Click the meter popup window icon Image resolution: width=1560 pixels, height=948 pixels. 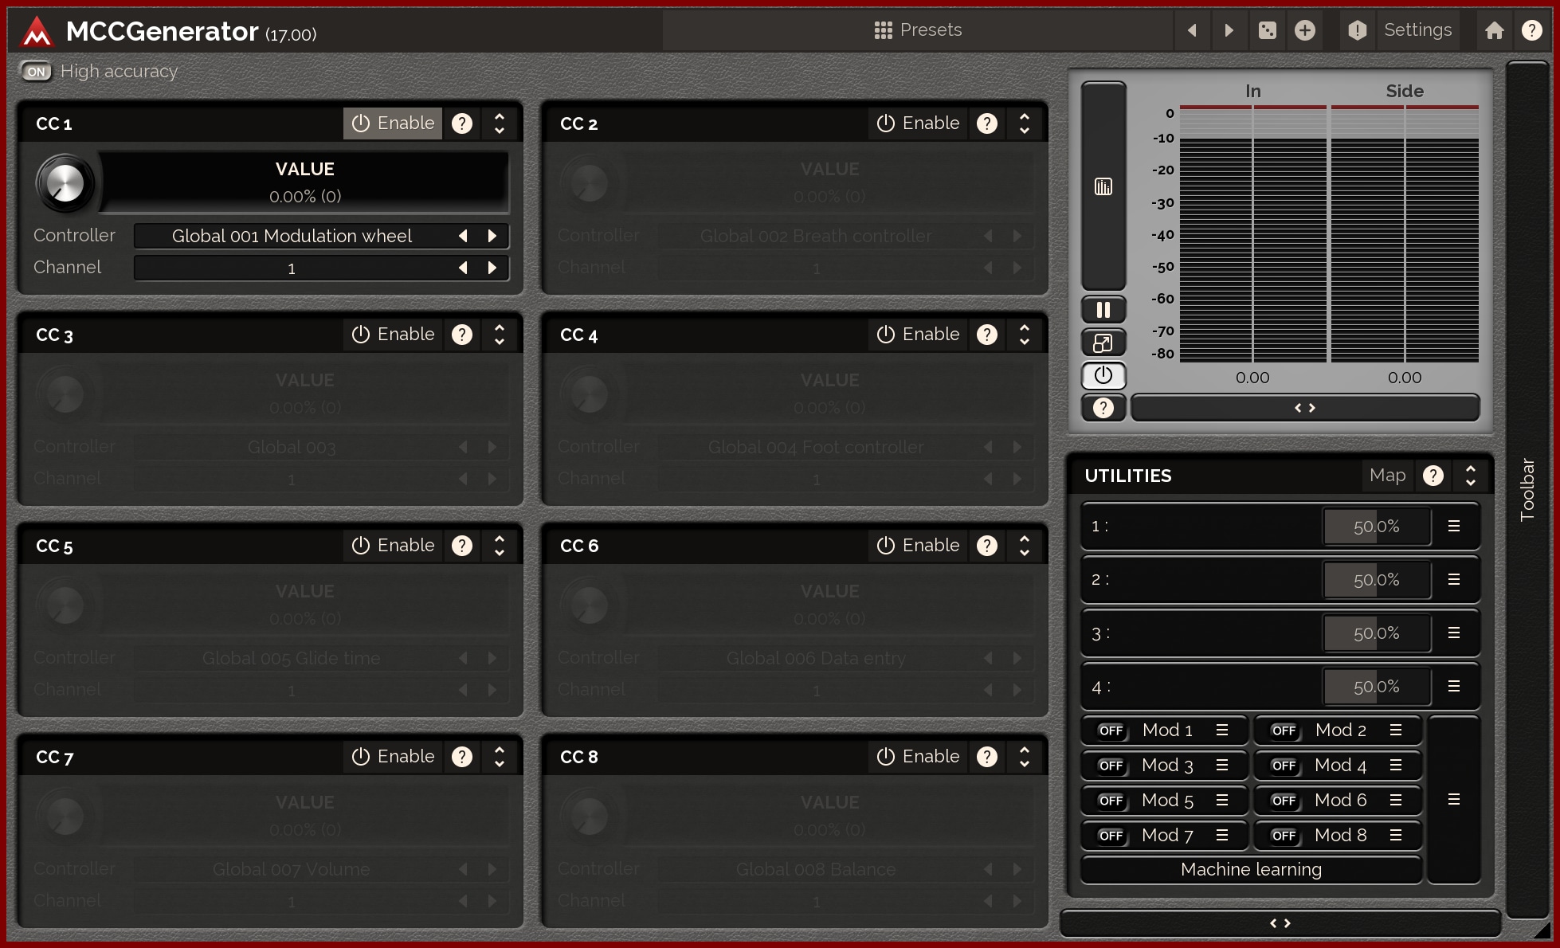1103,343
